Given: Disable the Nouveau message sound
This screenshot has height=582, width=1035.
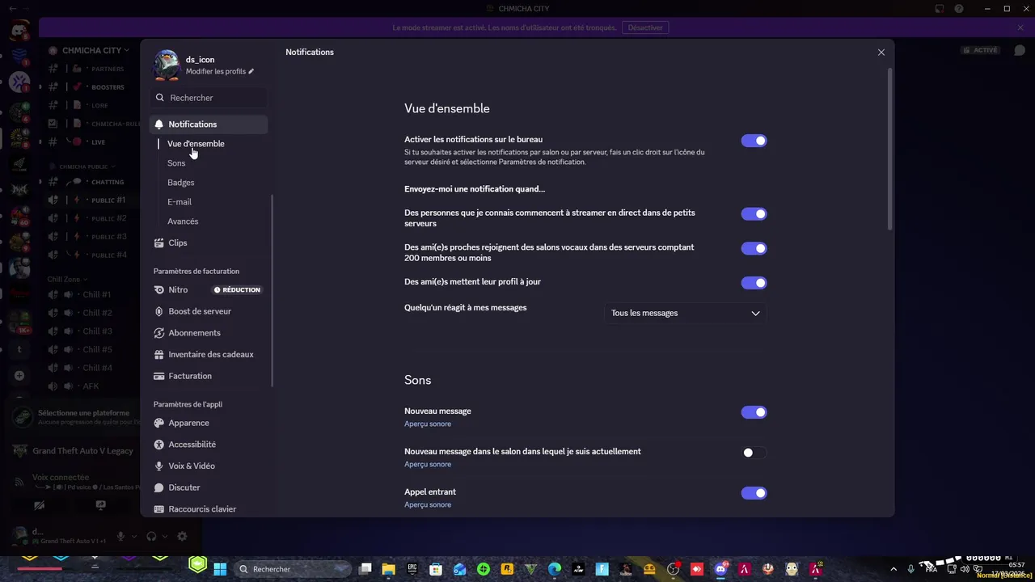Looking at the screenshot, I should click(754, 412).
